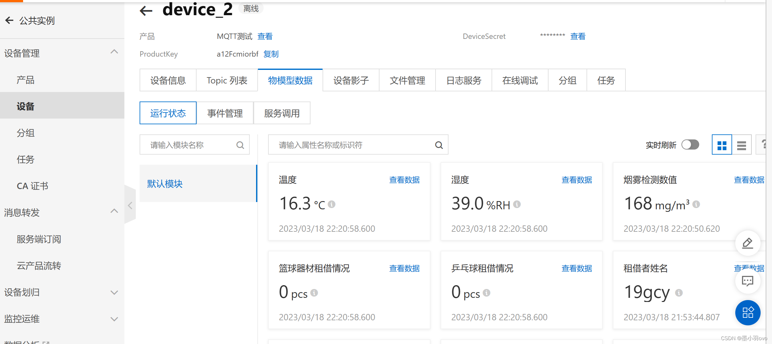772x344 pixels.
Task: Expand 设备划归 menu section
Action: click(114, 292)
